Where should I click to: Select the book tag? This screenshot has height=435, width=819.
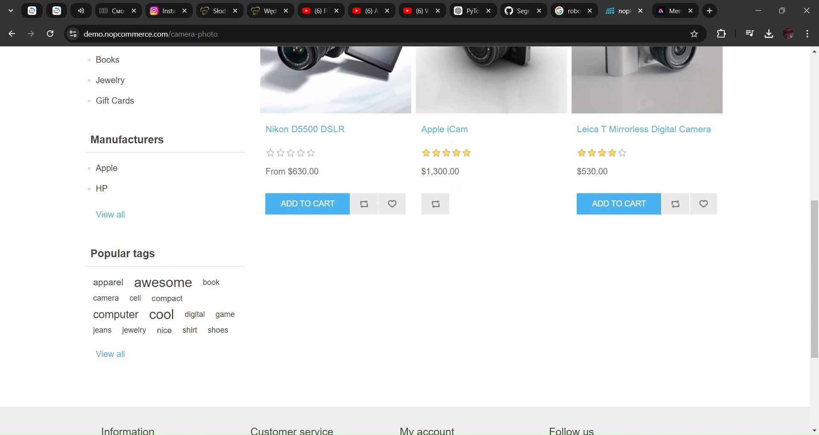[211, 282]
